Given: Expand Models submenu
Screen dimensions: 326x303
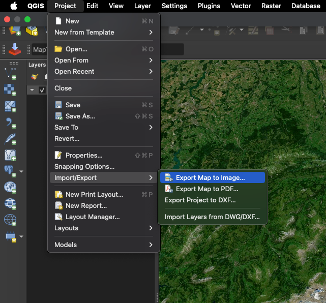Looking at the screenshot, I should [x=104, y=245].
